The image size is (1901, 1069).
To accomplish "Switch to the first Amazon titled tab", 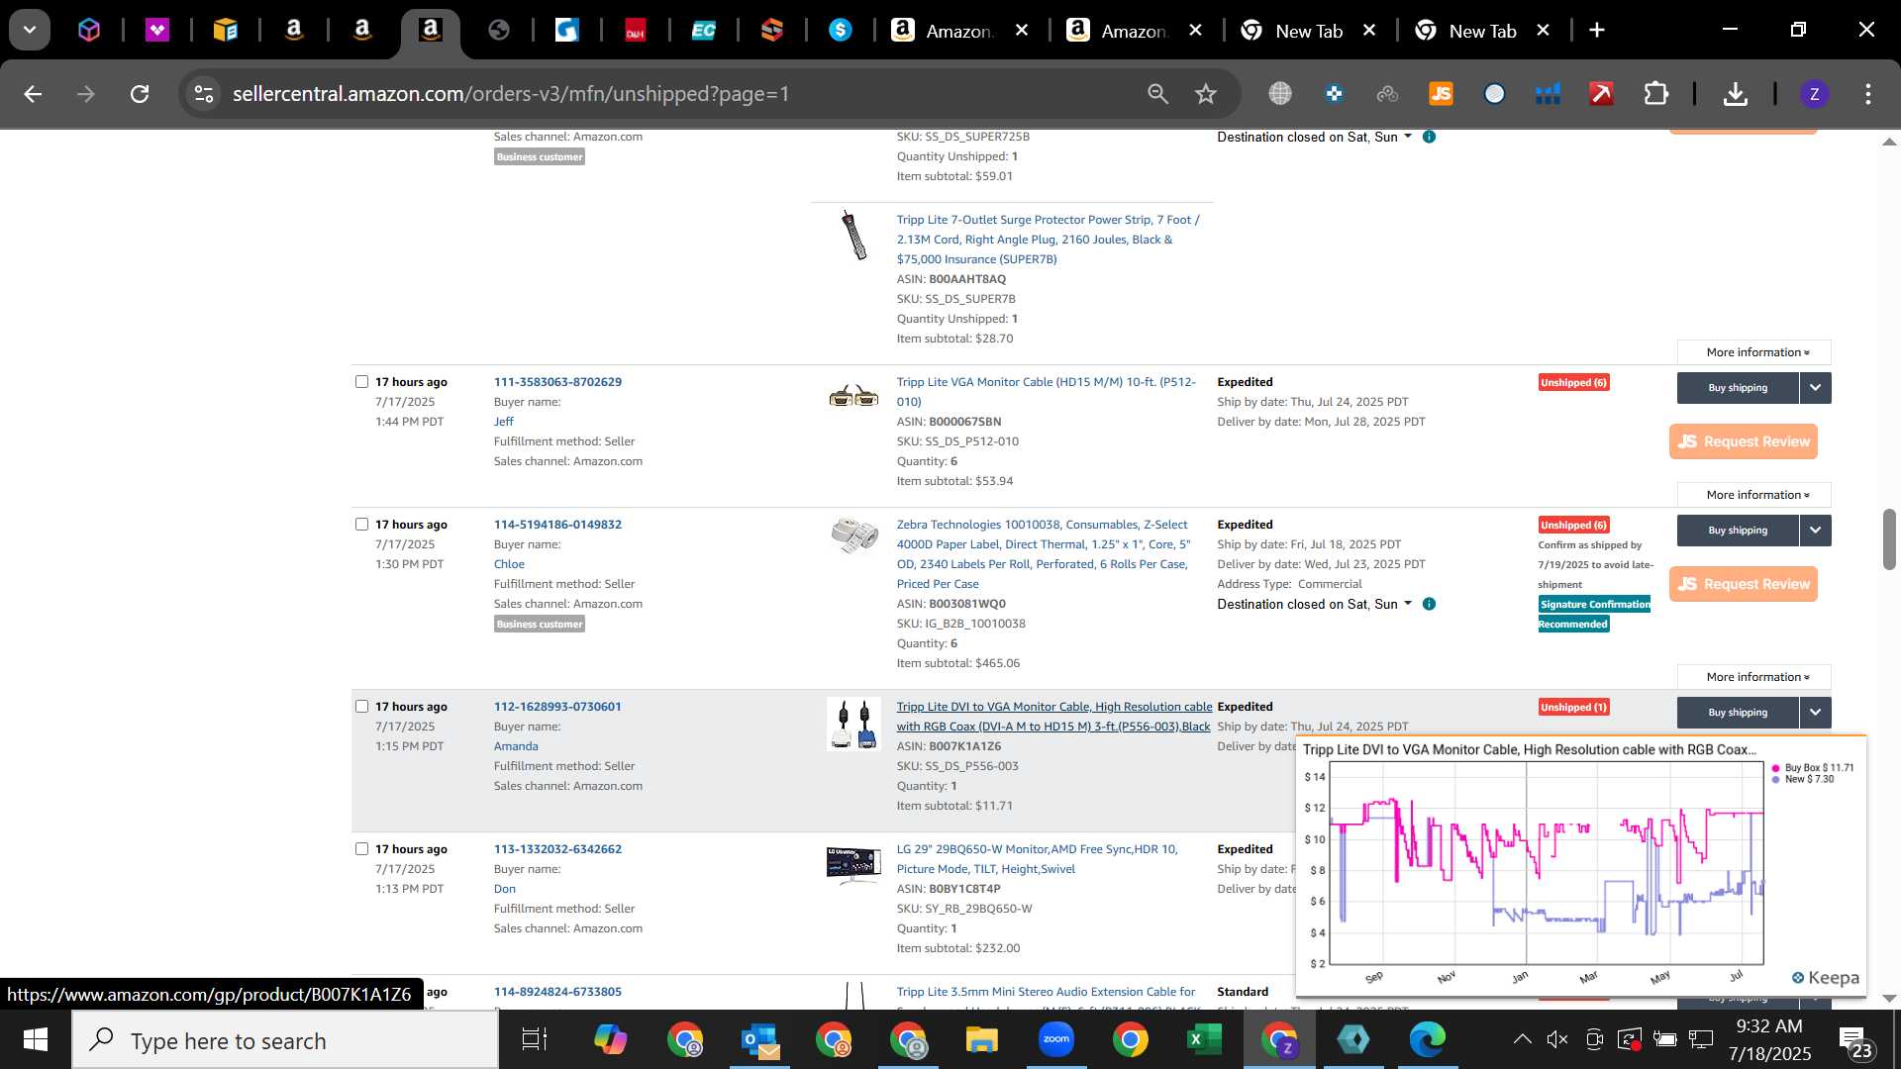I will 958,31.
